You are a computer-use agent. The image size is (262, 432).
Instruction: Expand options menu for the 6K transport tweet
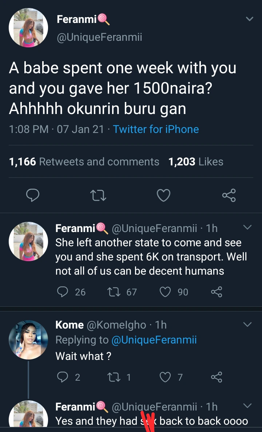247,228
